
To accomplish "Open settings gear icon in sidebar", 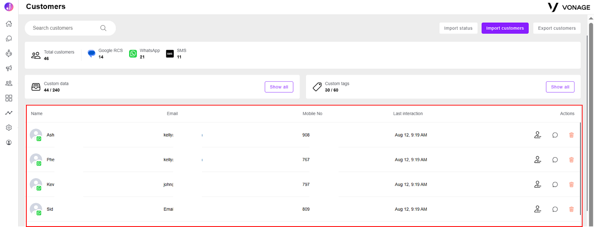I will click(x=9, y=128).
